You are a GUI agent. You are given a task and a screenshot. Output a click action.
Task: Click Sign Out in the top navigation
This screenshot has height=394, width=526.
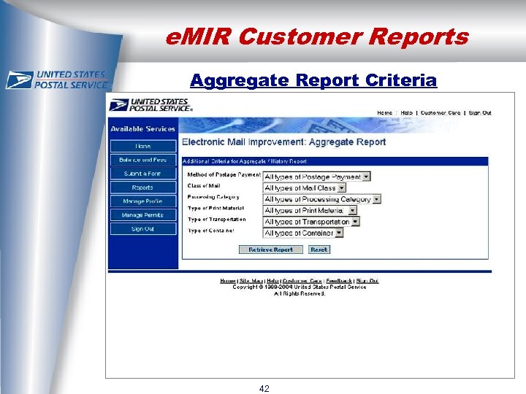pyautogui.click(x=480, y=113)
